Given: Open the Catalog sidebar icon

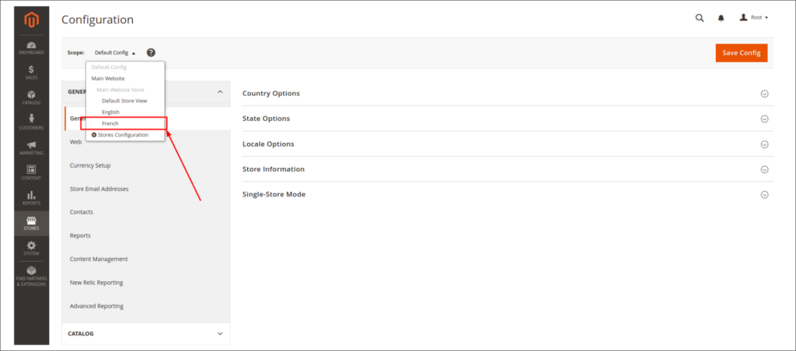Looking at the screenshot, I should click(x=31, y=97).
